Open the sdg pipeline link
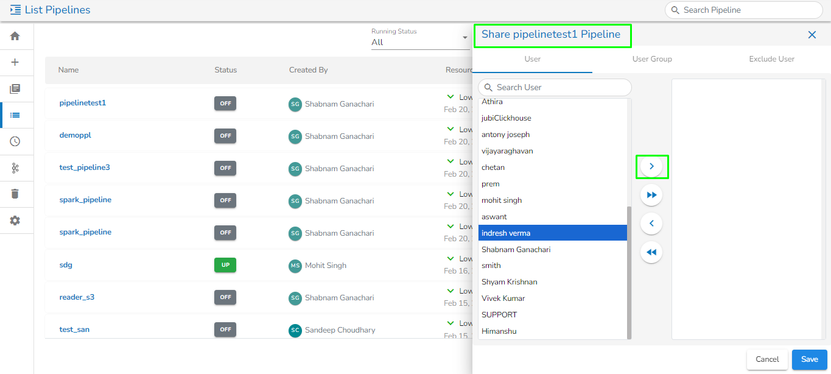The image size is (831, 374). (66, 265)
